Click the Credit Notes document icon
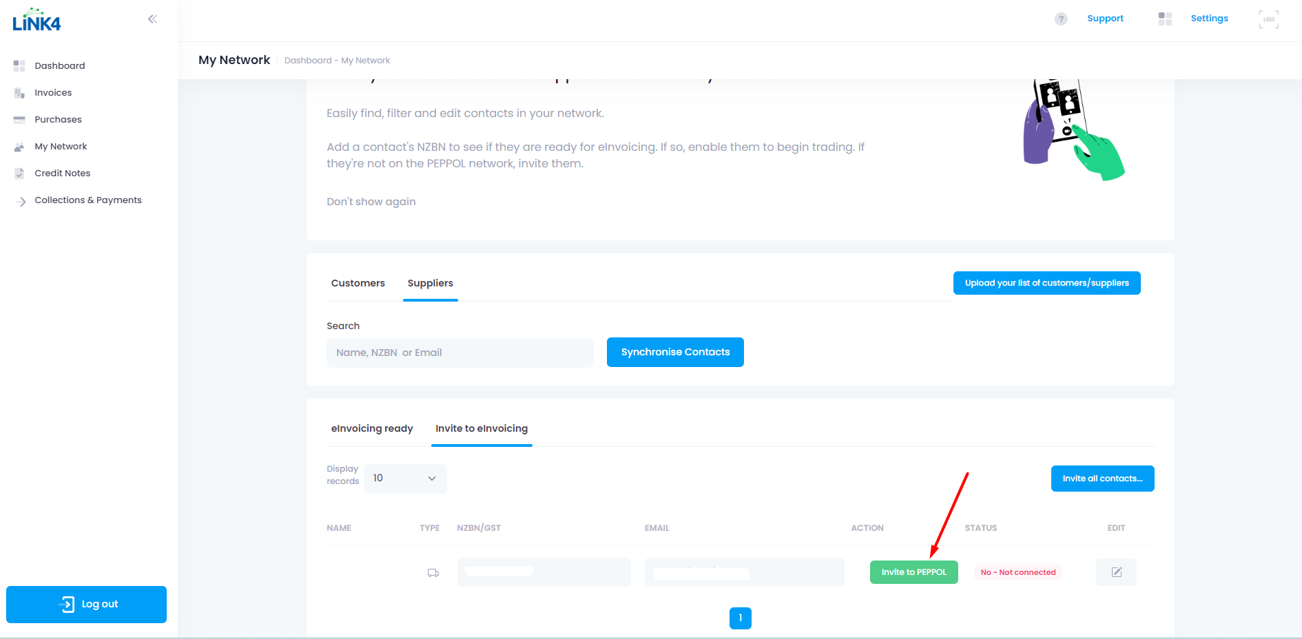Image resolution: width=1302 pixels, height=639 pixels. (19, 174)
